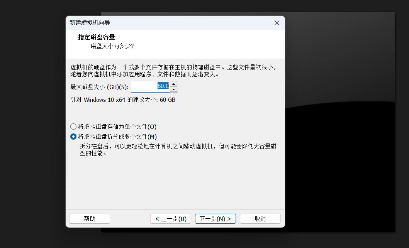This screenshot has width=409, height=248.
Task: Click the 下一步(N) > button
Action: coord(216,219)
